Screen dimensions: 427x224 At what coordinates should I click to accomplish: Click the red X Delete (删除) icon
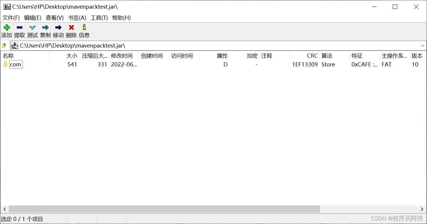click(71, 27)
